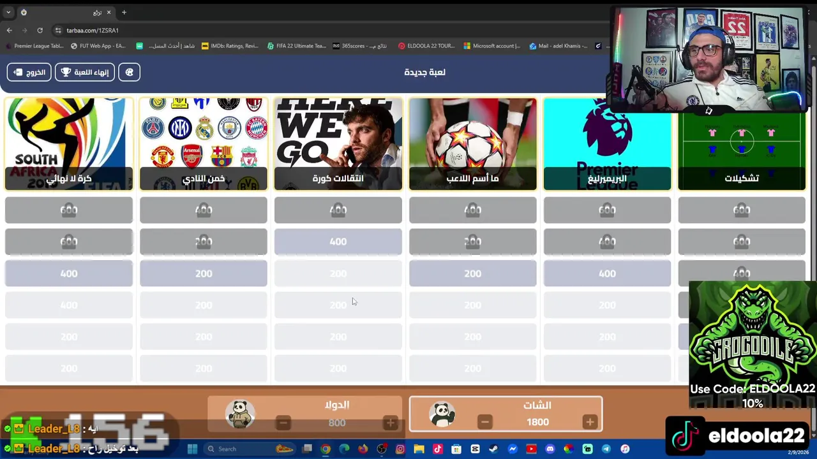
Task: Decrease الدولا team score with minus
Action: [283, 422]
